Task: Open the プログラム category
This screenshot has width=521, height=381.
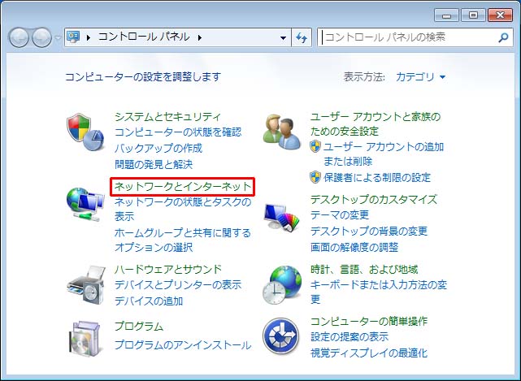Action: coord(139,327)
